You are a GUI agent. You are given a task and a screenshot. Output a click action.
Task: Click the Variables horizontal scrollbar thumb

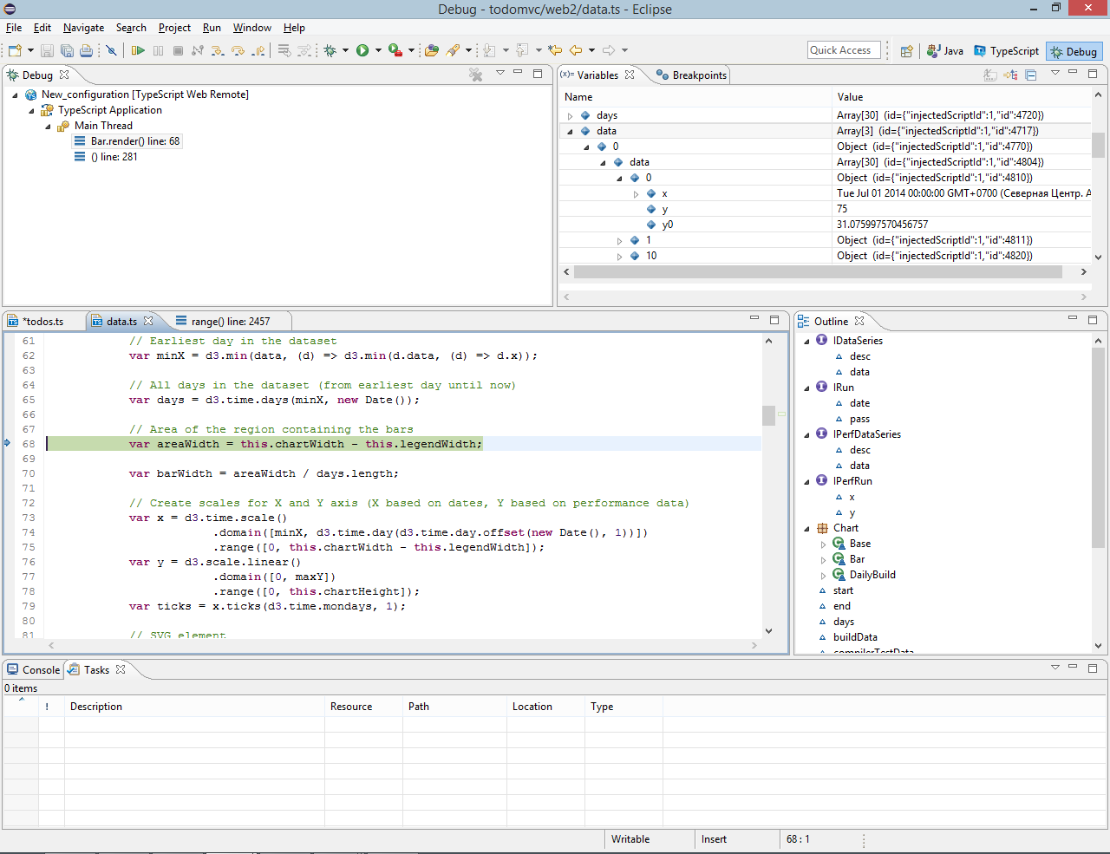818,272
